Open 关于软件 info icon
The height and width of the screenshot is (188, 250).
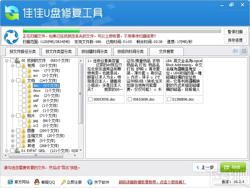coord(90,182)
